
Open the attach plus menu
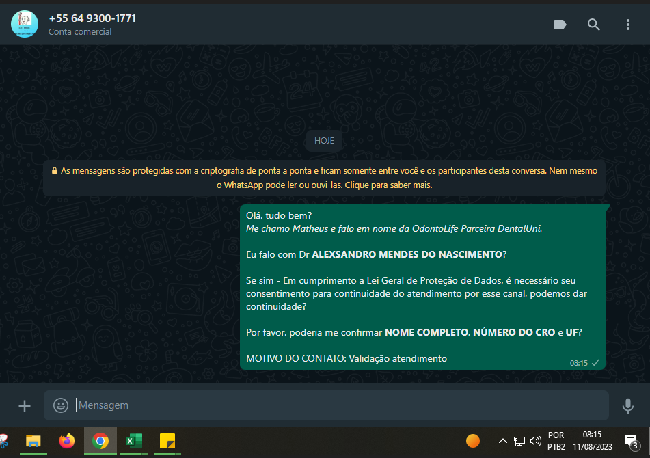click(25, 406)
